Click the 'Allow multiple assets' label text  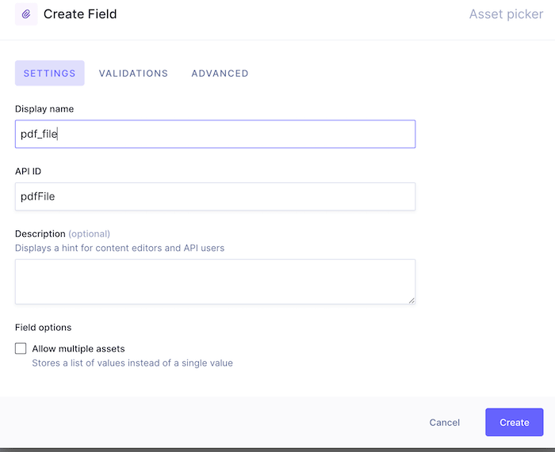point(78,349)
